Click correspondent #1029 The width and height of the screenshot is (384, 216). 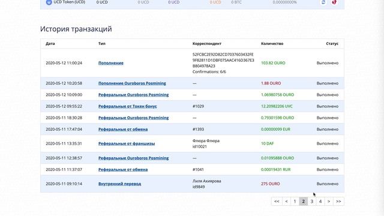tap(198, 106)
